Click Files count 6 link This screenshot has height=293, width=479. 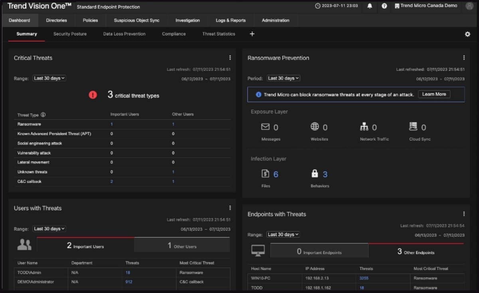click(x=276, y=174)
